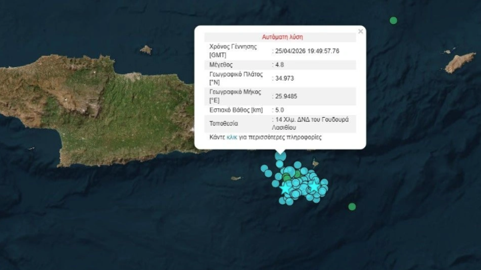
Task: Select the large cyan marker under popup pointer
Action: [x=280, y=156]
